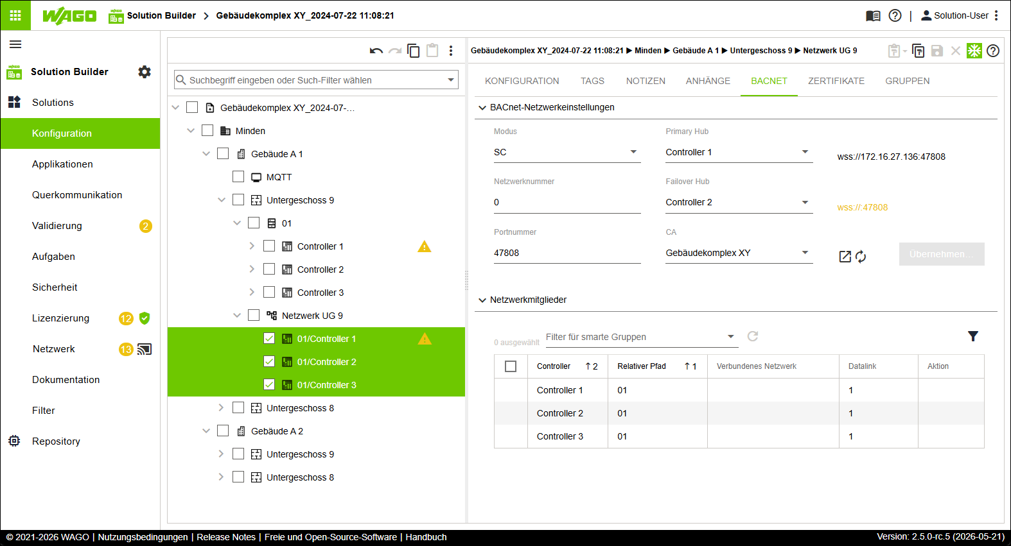Sort by the Relativer Pfad column header
Viewport: 1011px width, 546px height.
coord(657,366)
